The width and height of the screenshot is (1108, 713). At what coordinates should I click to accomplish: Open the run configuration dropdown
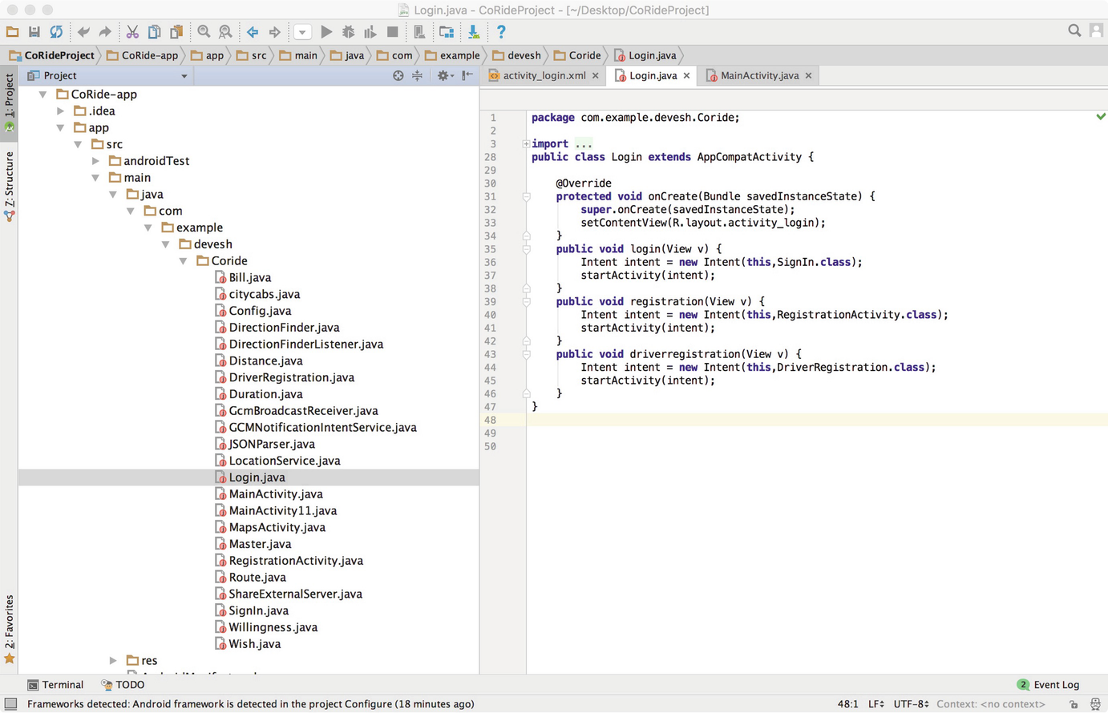302,32
